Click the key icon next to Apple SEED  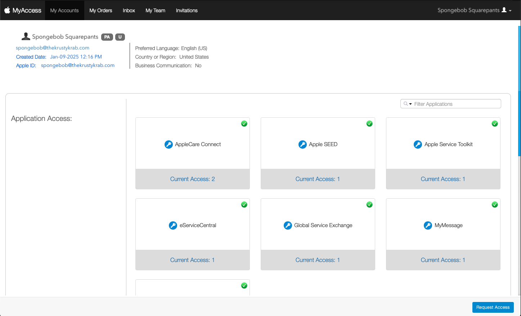coord(302,144)
